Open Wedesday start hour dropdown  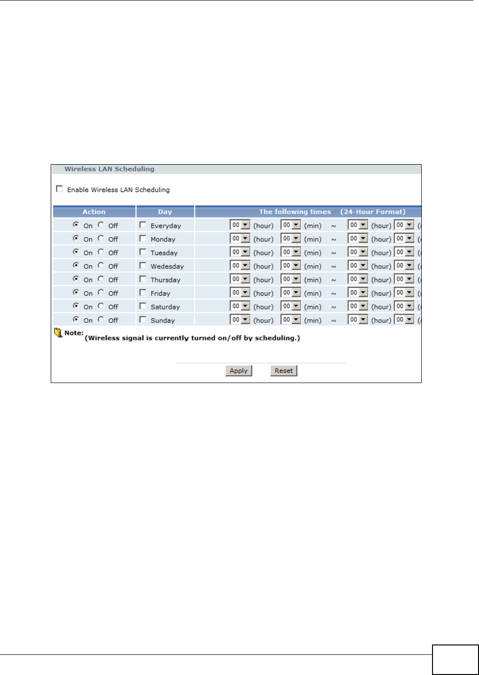coord(240,266)
